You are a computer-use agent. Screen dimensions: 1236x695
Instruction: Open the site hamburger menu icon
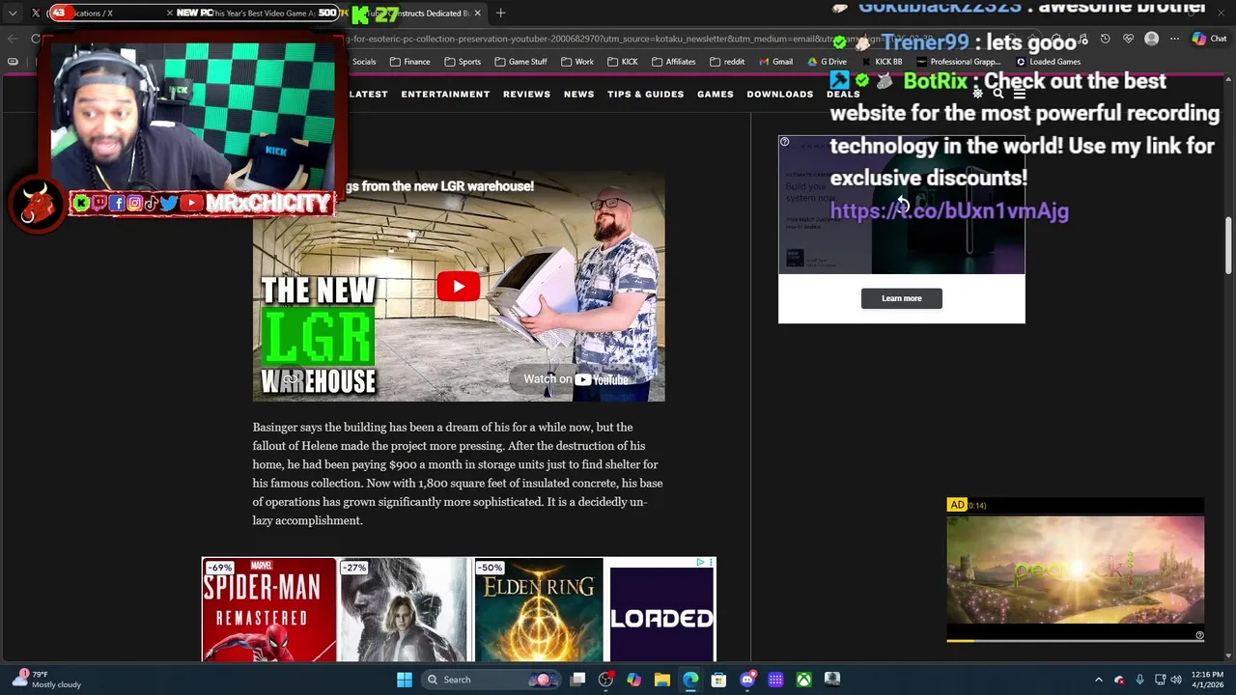coord(1019,94)
